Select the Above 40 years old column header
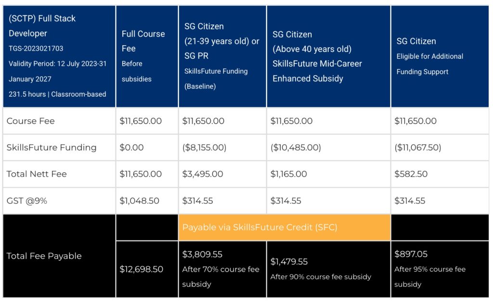Image resolution: width=493 pixels, height=303 pixels. 328,56
